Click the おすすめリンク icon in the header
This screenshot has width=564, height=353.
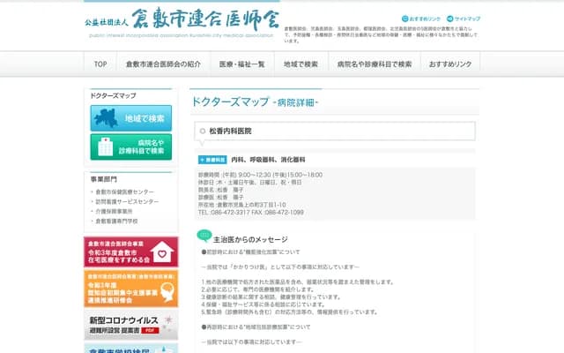pos(404,19)
